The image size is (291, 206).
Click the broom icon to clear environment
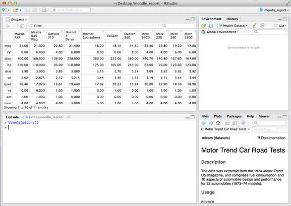[x=254, y=25]
